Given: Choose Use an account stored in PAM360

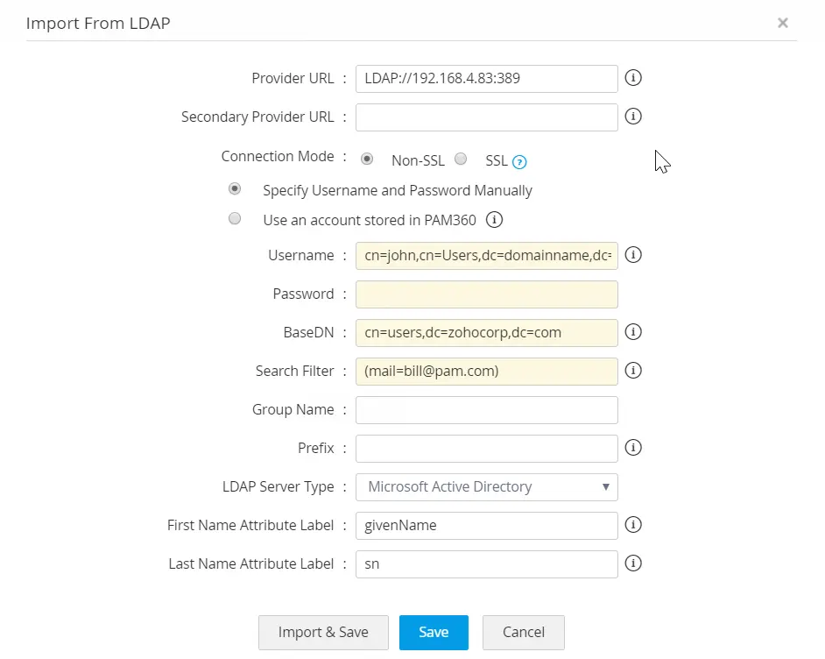Looking at the screenshot, I should (x=235, y=219).
